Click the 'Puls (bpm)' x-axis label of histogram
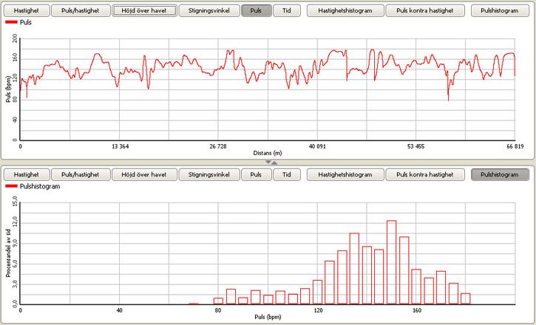This screenshot has width=536, height=325. [268, 317]
